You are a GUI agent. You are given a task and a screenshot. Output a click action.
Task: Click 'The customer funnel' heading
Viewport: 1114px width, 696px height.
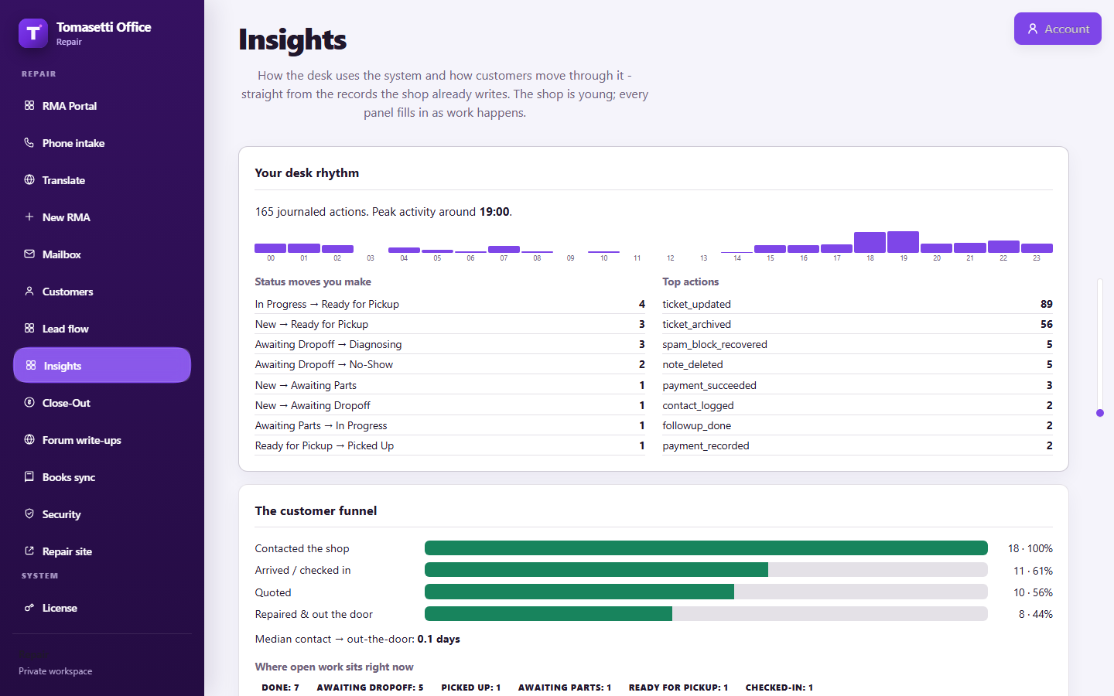pos(316,511)
